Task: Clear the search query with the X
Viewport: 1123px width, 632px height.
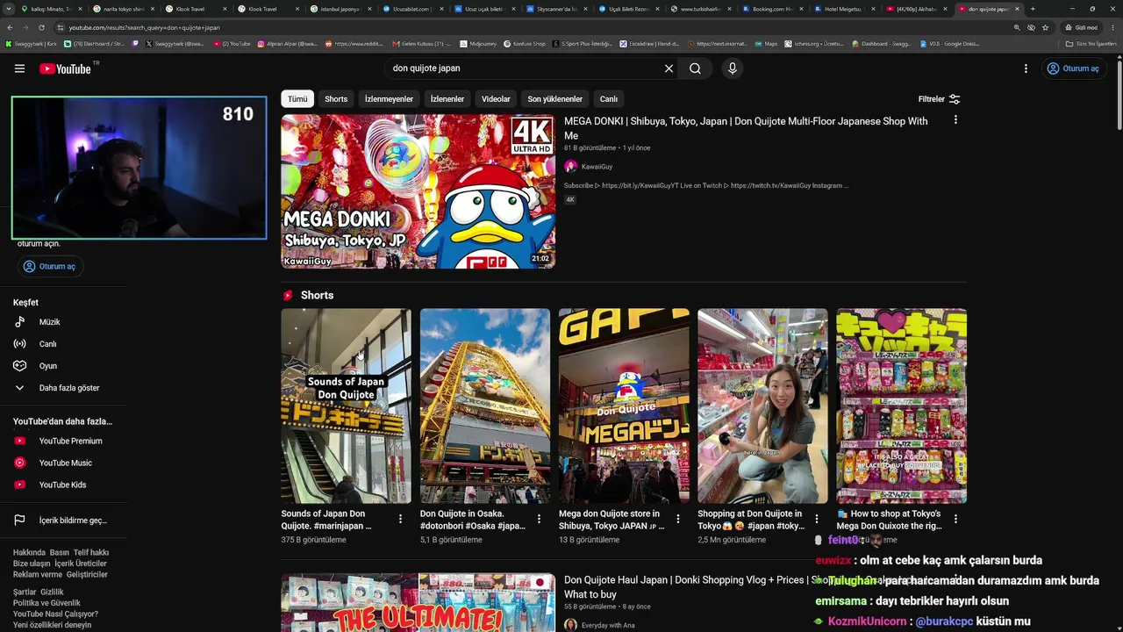Action: point(669,68)
